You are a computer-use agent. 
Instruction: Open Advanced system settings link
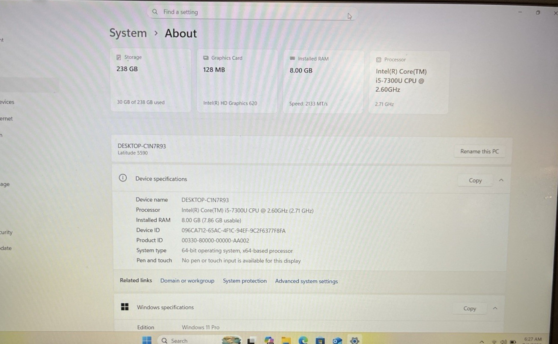[307, 281]
